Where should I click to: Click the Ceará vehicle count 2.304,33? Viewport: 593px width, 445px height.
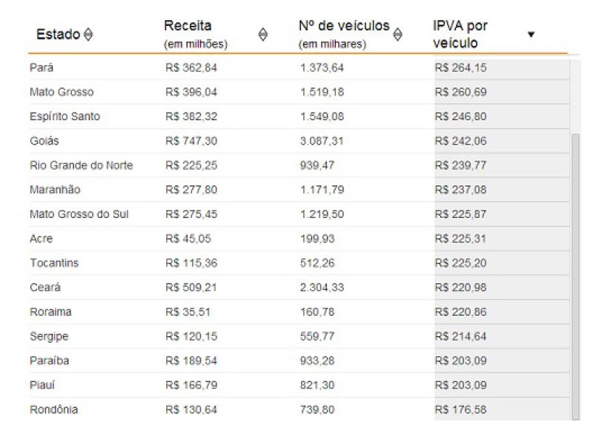pos(322,288)
